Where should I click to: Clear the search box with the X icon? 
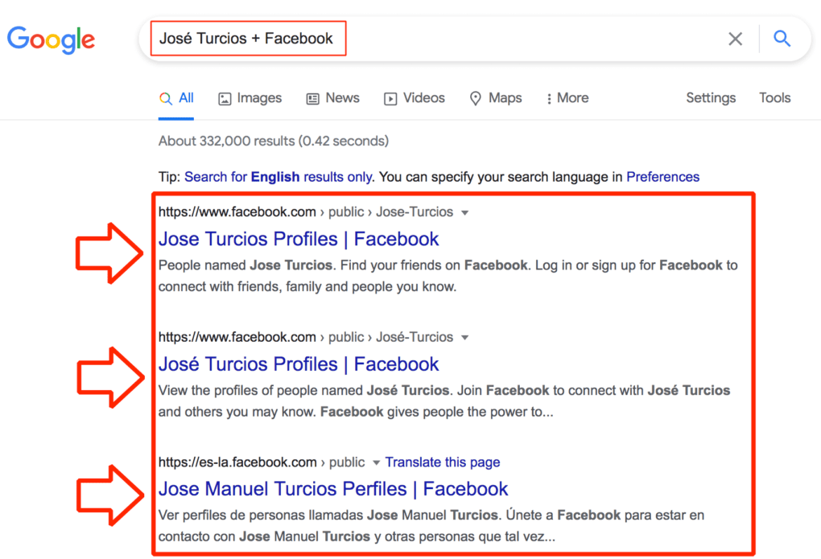click(735, 39)
